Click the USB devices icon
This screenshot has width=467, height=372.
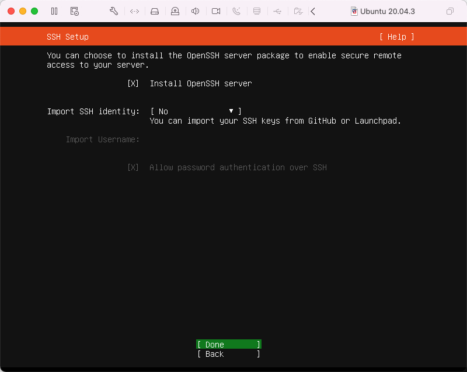point(277,11)
